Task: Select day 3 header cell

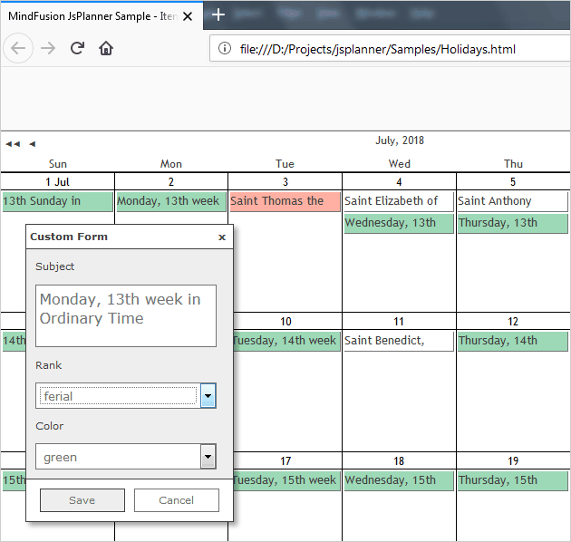Action: pyautogui.click(x=285, y=182)
